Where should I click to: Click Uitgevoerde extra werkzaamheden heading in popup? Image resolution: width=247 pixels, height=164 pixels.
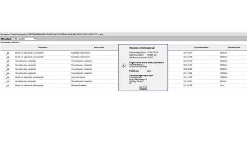tap(146, 62)
